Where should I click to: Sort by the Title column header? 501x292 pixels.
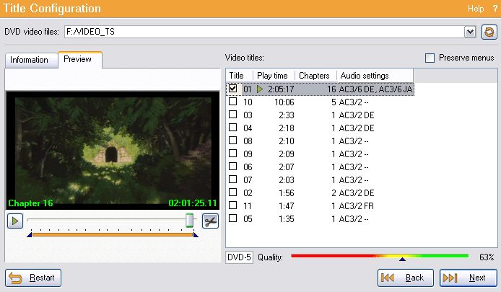[x=240, y=76]
